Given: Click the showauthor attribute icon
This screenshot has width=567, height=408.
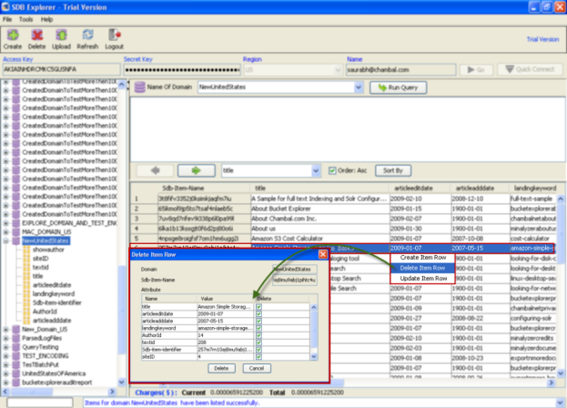Looking at the screenshot, I should [26, 250].
